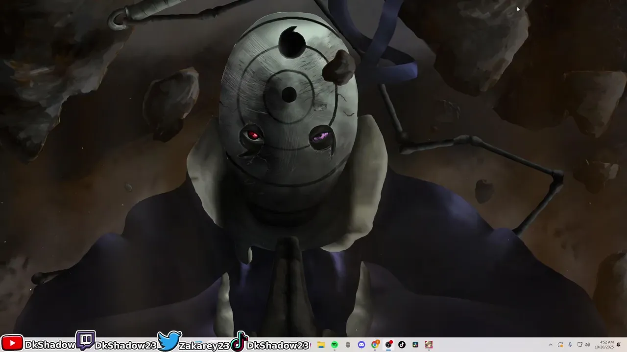The width and height of the screenshot is (627, 352).
Task: Open the mouse utility taskbar icon
Action: pos(348,345)
